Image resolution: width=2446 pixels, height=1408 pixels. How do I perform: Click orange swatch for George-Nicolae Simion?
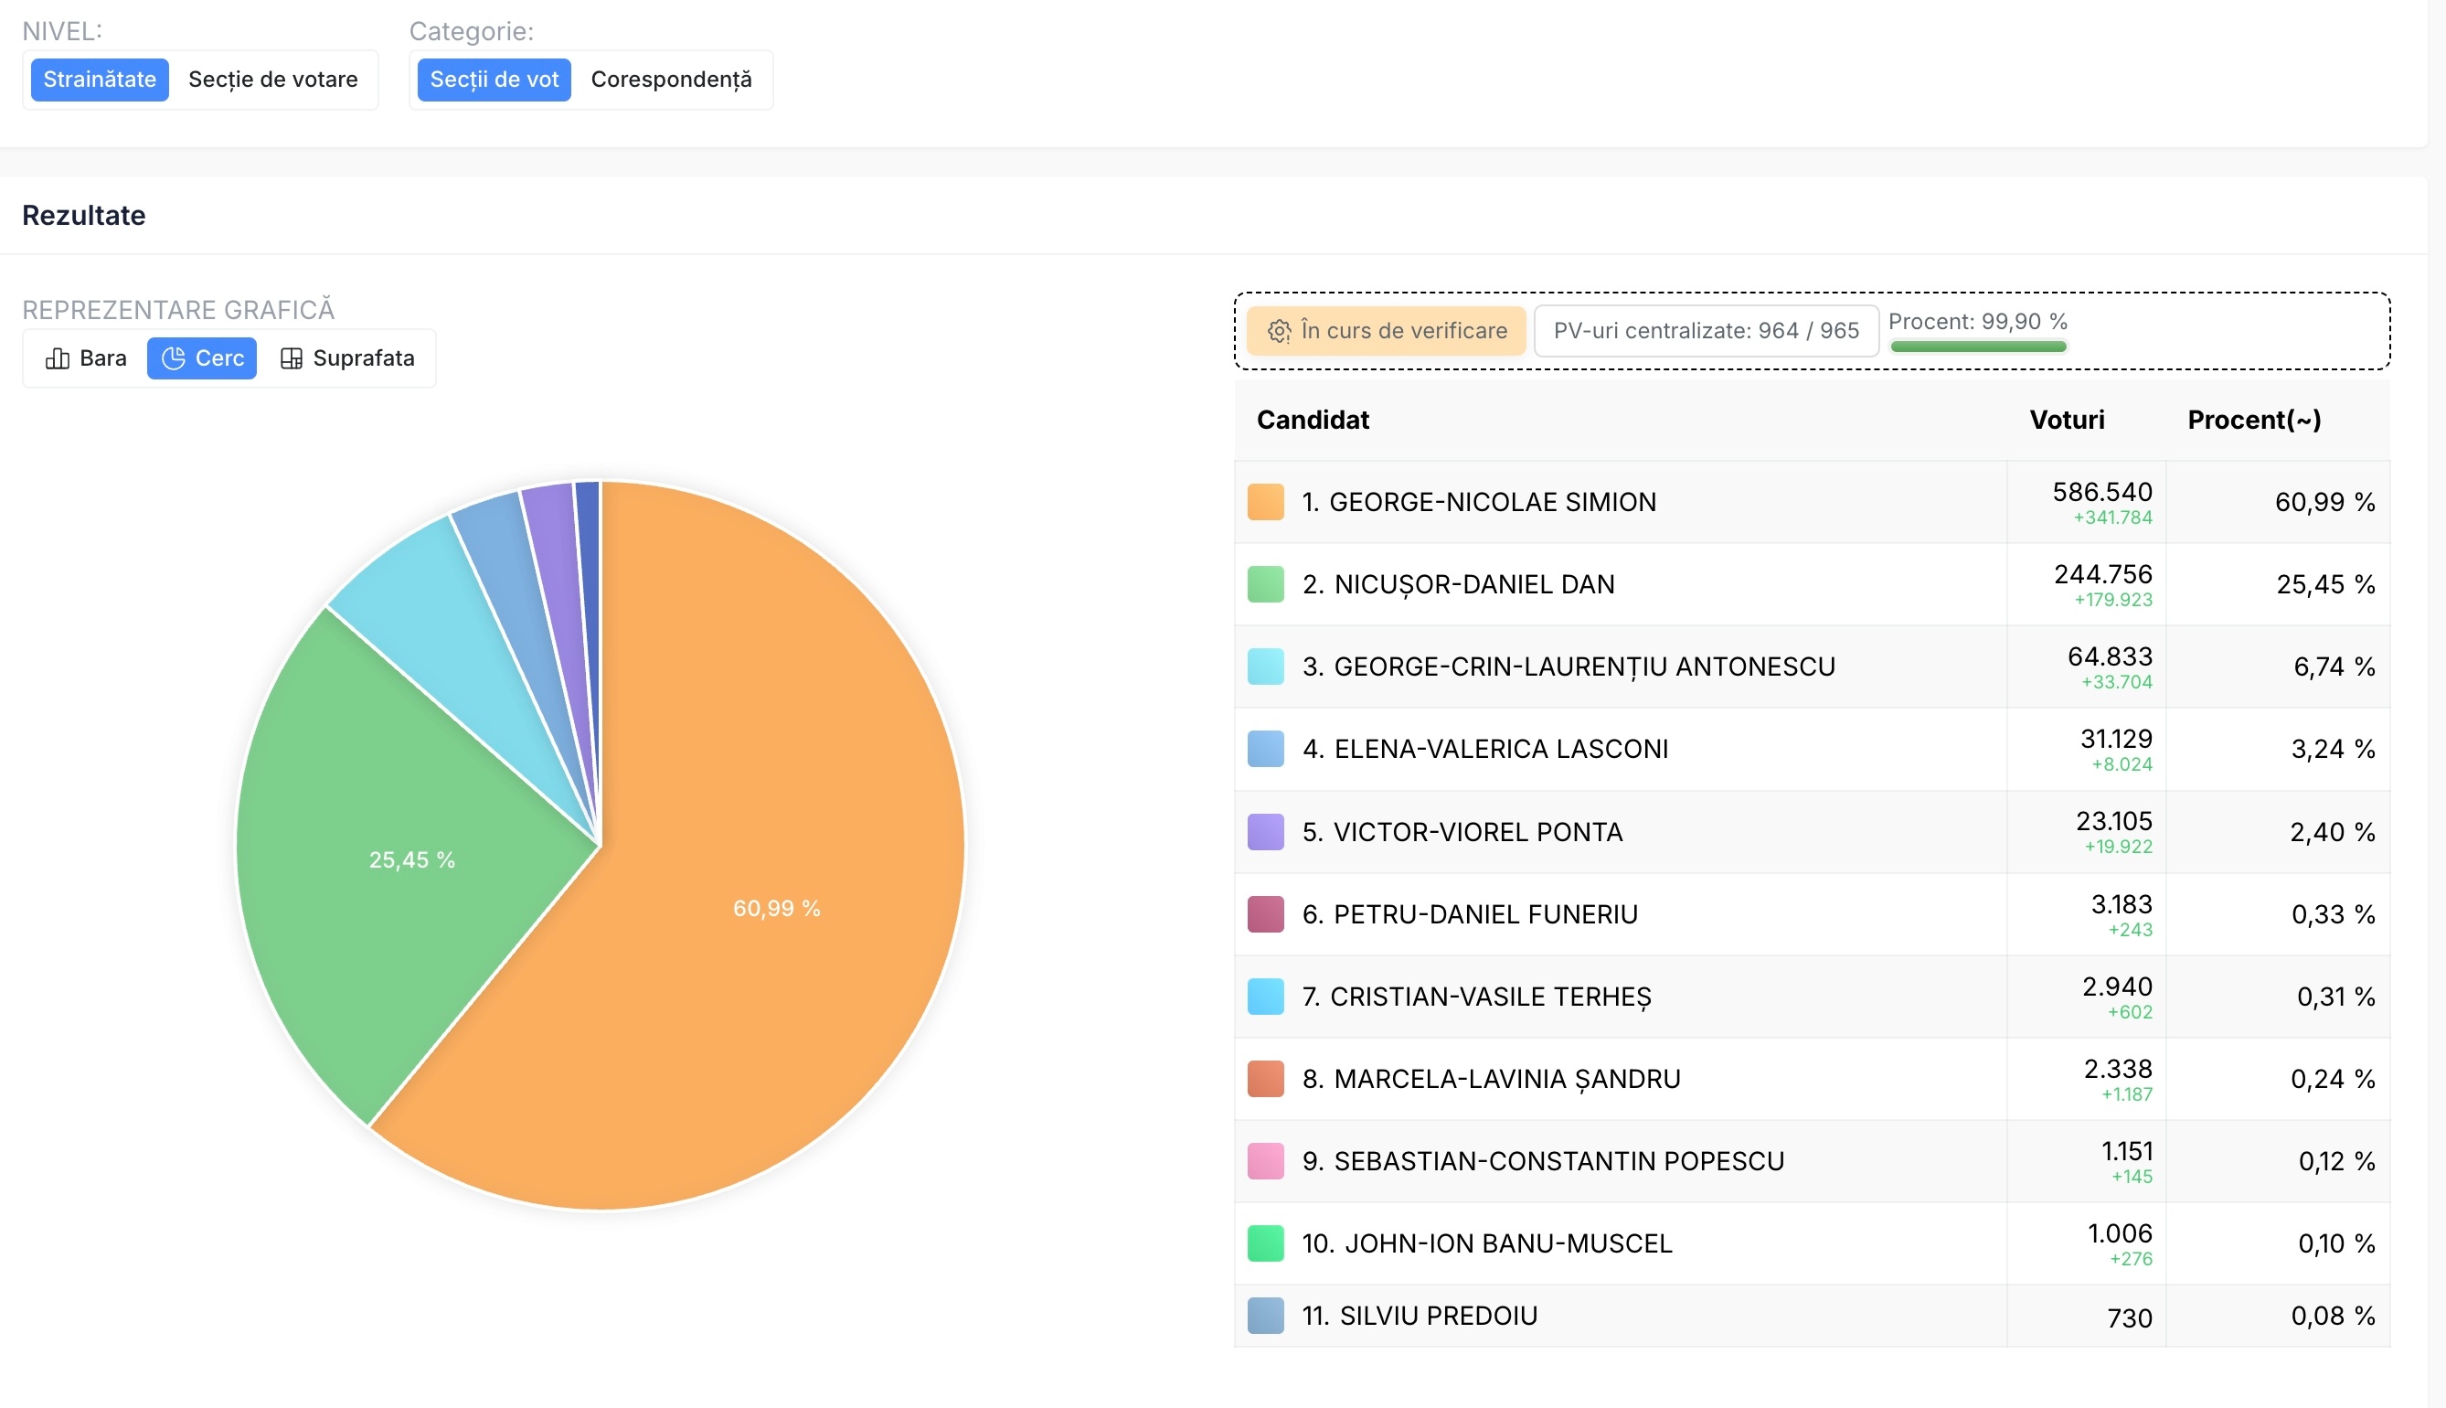(1266, 502)
